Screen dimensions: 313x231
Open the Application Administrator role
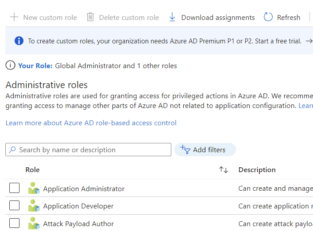pyautogui.click(x=84, y=189)
